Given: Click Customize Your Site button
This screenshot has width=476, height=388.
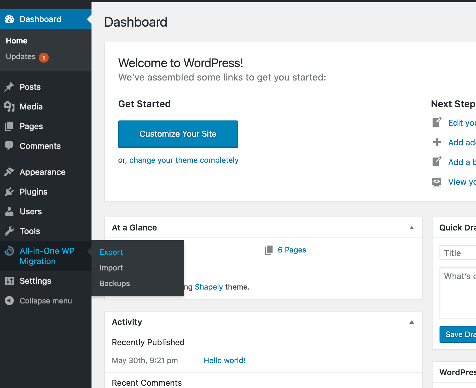Looking at the screenshot, I should pyautogui.click(x=178, y=134).
